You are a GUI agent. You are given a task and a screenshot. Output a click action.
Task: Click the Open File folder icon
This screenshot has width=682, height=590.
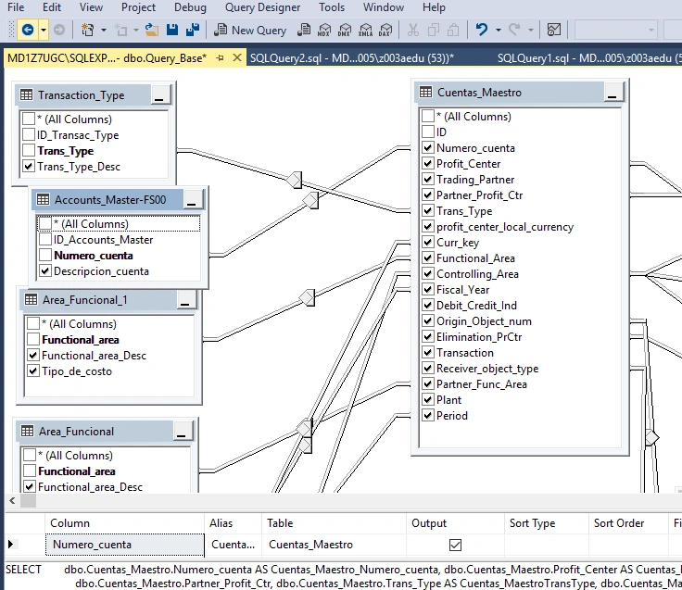tap(151, 30)
